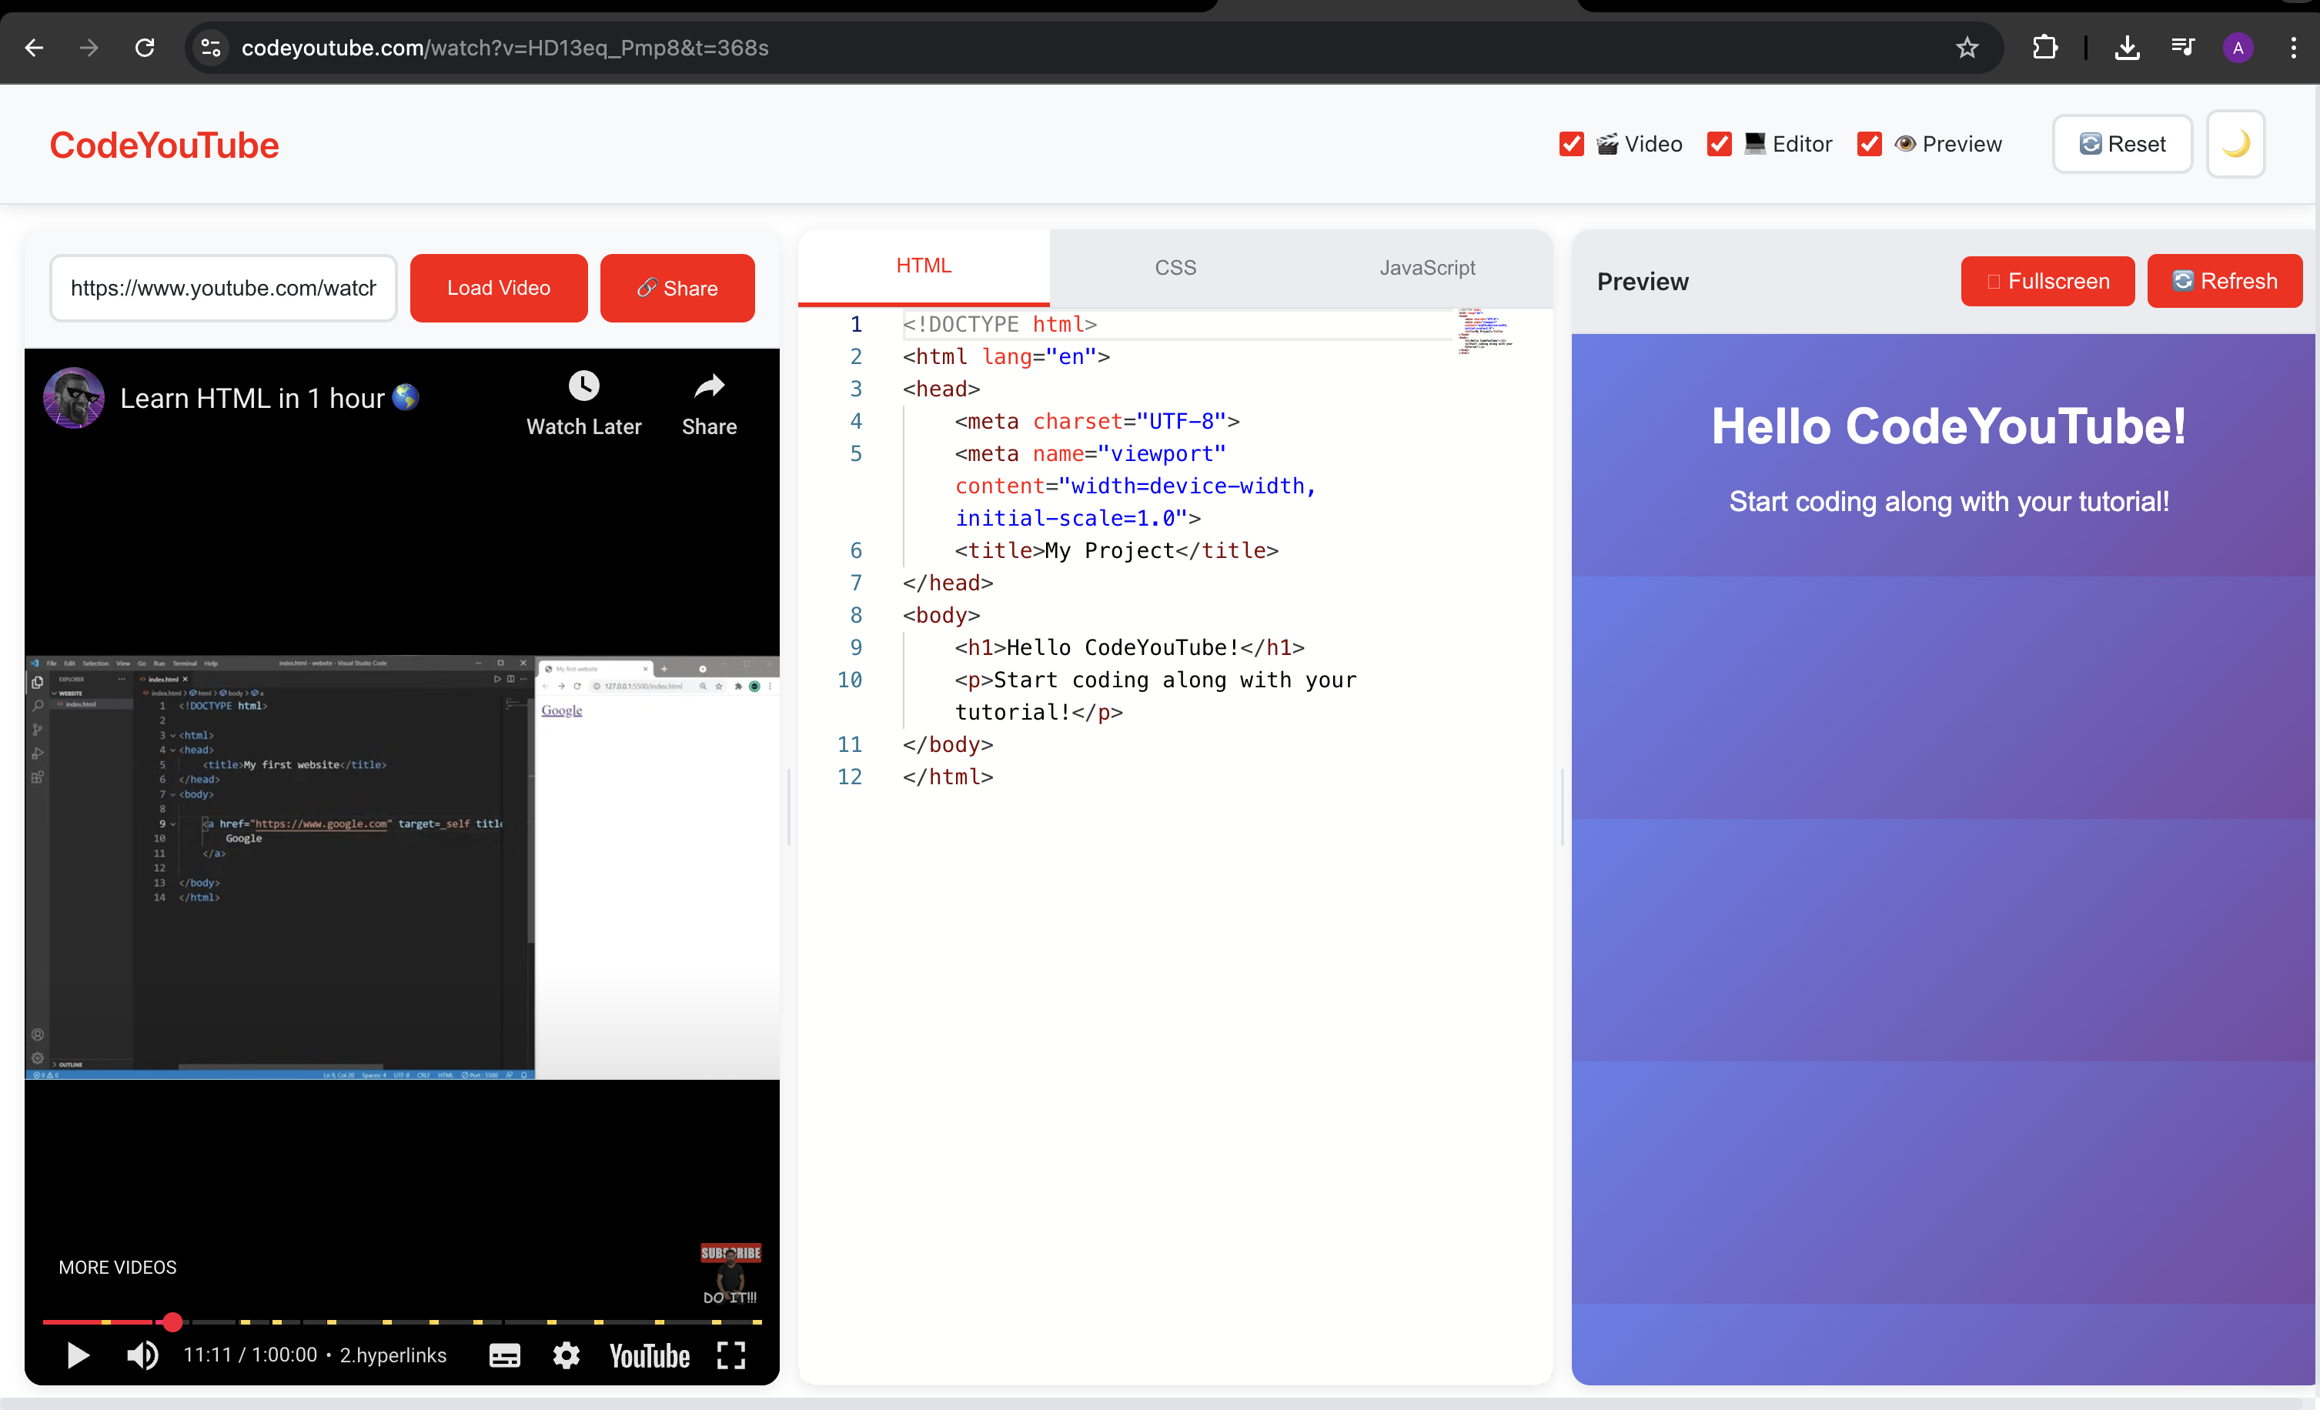This screenshot has height=1410, width=2320.
Task: Click the Load Video button
Action: tap(498, 288)
